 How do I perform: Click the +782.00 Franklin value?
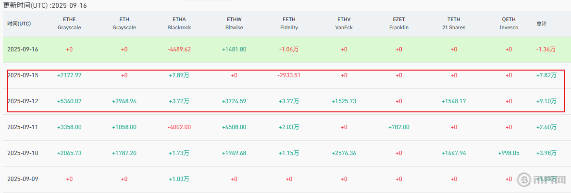(x=399, y=127)
